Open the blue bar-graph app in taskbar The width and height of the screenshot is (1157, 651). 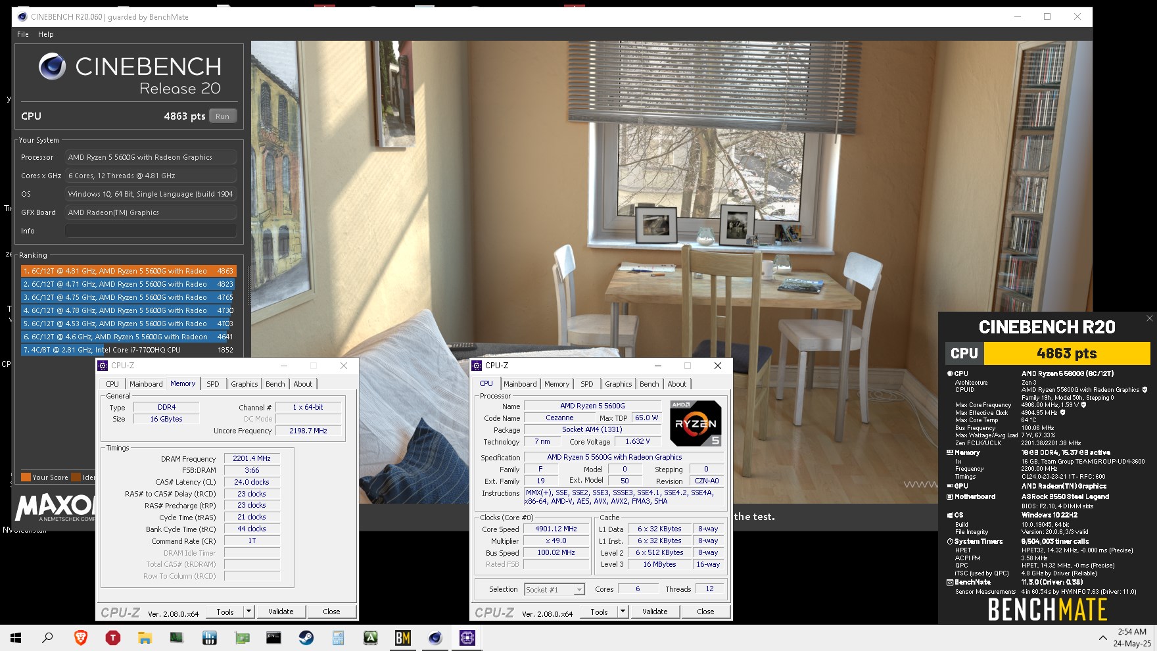tap(210, 637)
